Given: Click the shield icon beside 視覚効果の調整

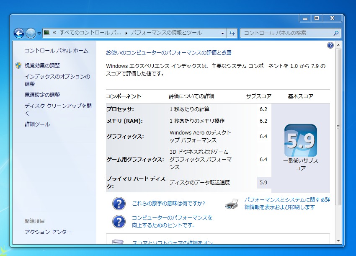Looking at the screenshot, I should [18, 65].
